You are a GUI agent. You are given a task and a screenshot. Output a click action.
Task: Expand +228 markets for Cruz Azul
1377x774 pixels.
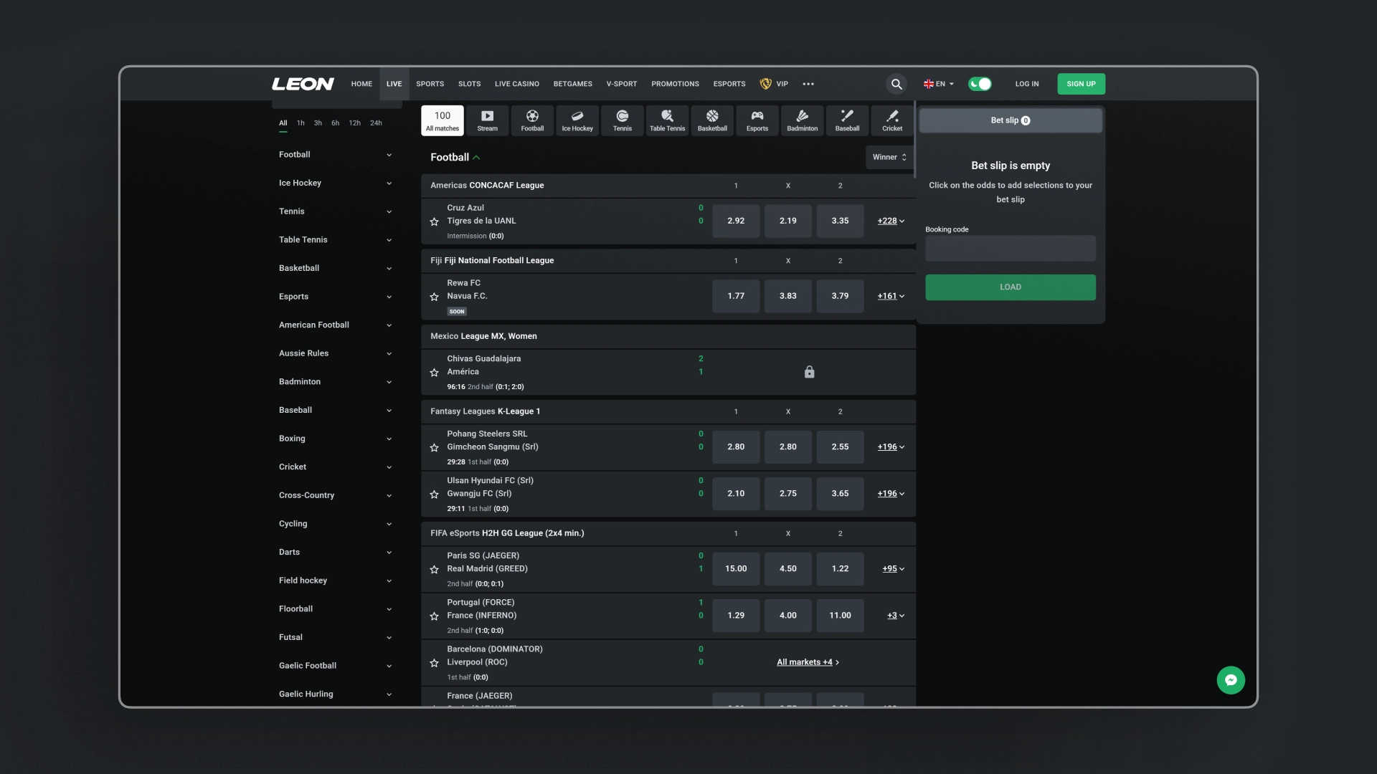[x=891, y=221]
